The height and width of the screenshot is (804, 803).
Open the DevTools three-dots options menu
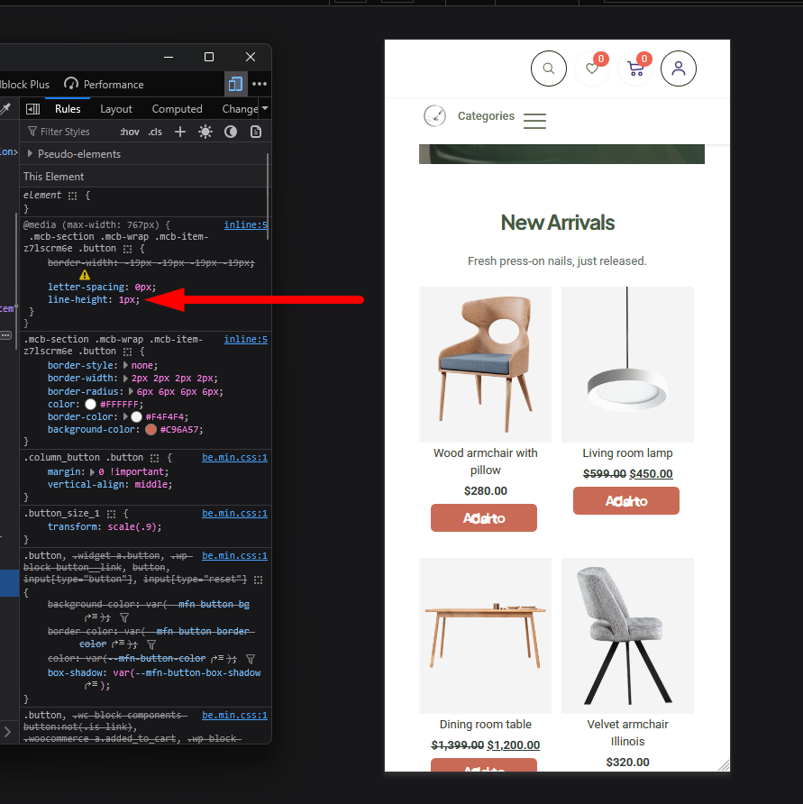260,84
